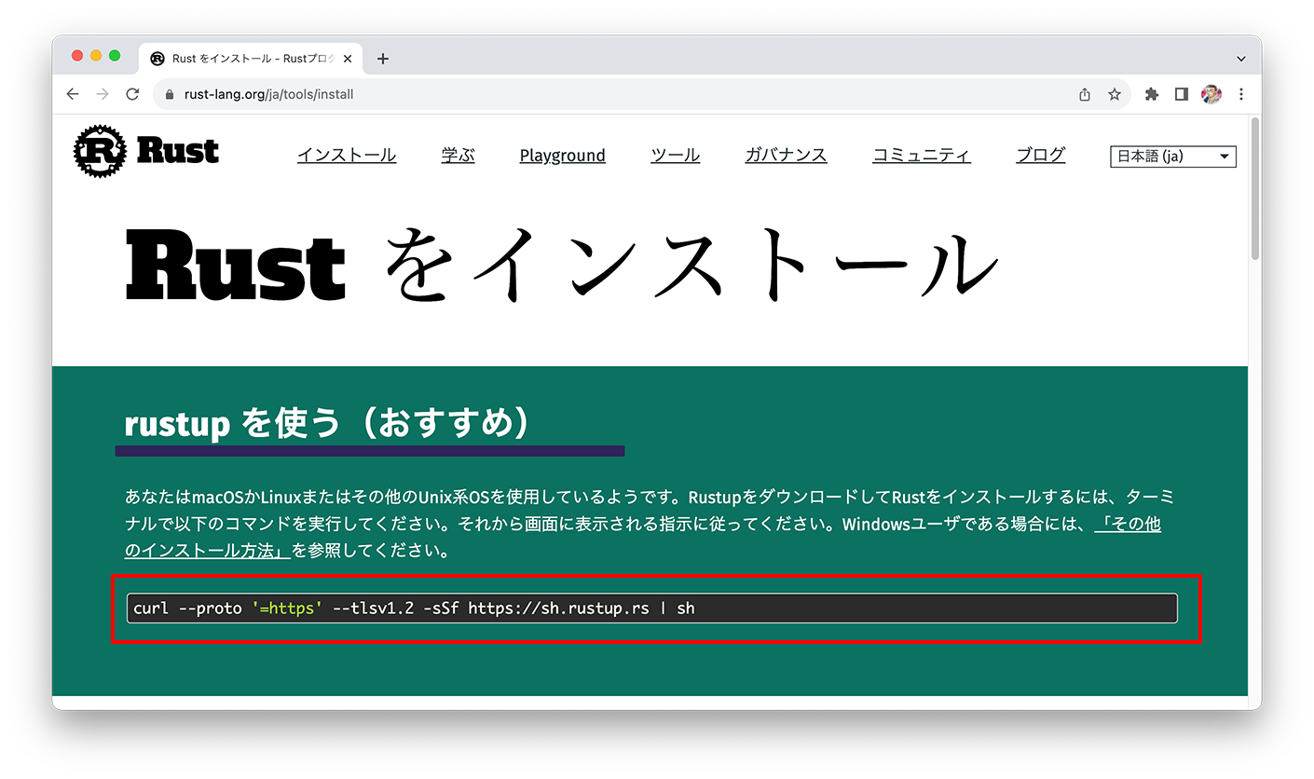
Task: Open the share icon in address bar
Action: point(1084,94)
